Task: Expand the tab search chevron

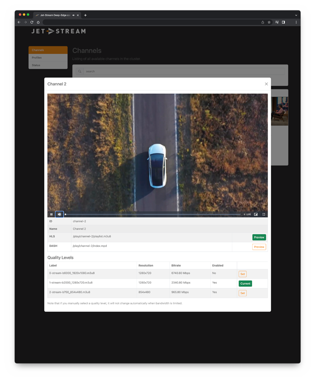Action: (296, 15)
